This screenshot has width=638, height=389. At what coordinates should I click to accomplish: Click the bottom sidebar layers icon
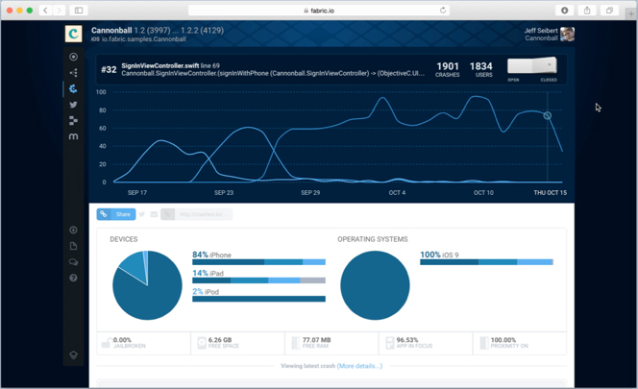point(73,354)
